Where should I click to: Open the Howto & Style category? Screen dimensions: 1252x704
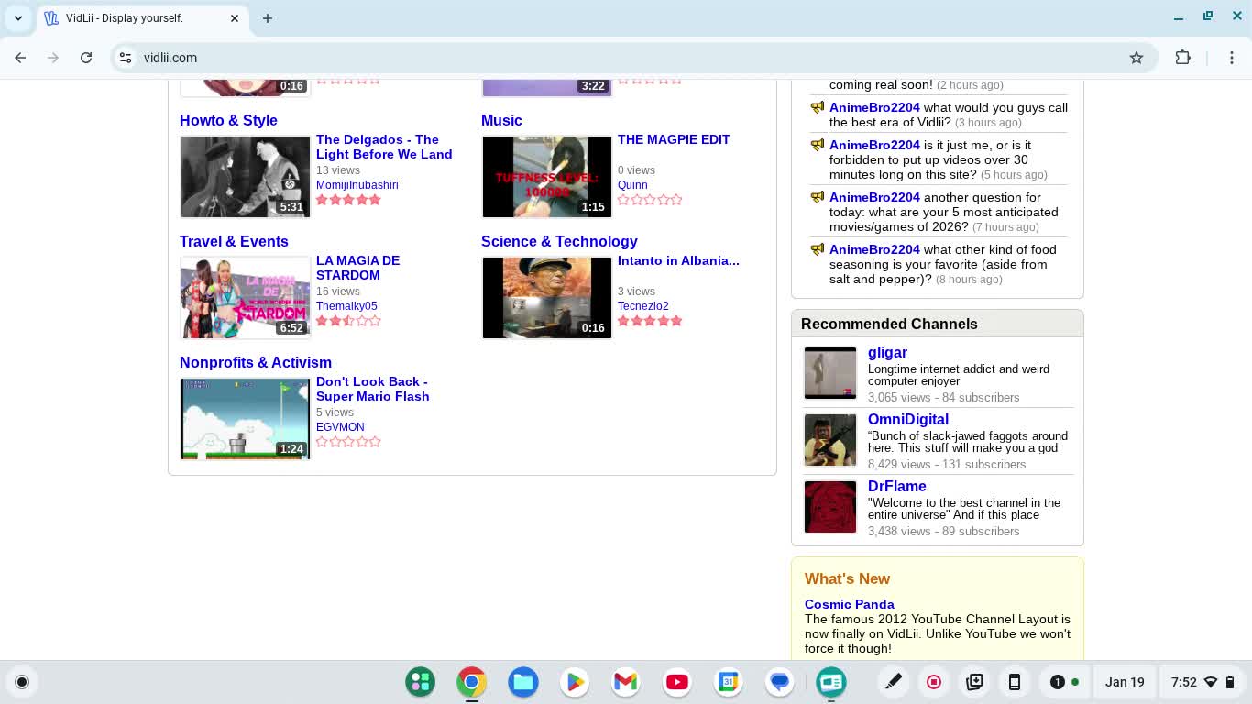228,120
